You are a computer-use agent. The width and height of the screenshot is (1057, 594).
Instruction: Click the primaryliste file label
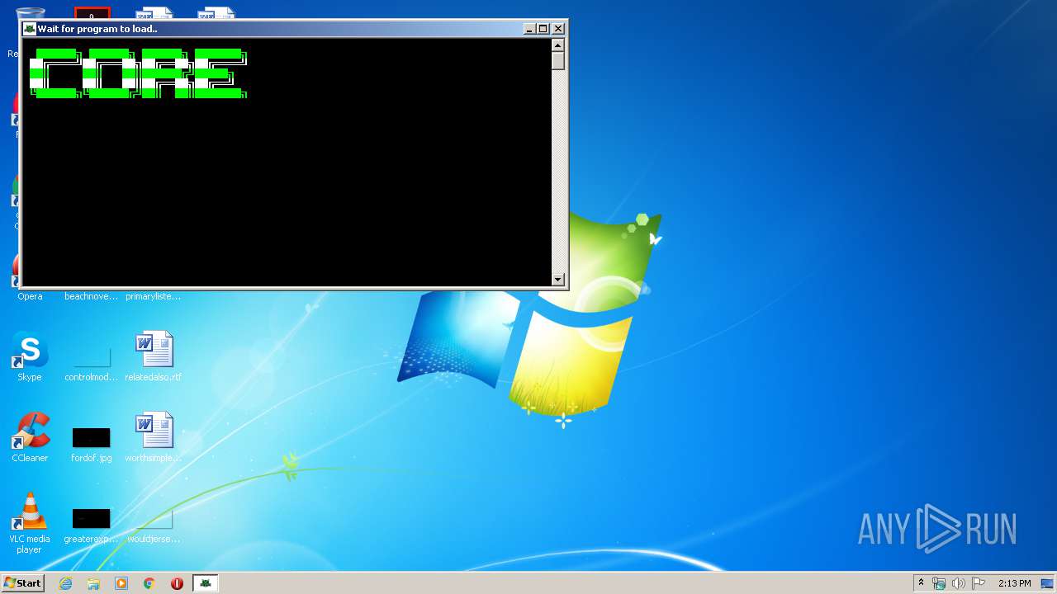(x=154, y=296)
